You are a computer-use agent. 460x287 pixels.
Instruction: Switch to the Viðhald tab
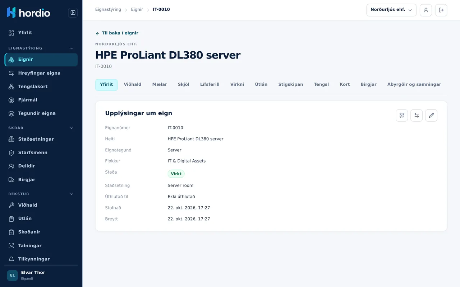(x=133, y=85)
